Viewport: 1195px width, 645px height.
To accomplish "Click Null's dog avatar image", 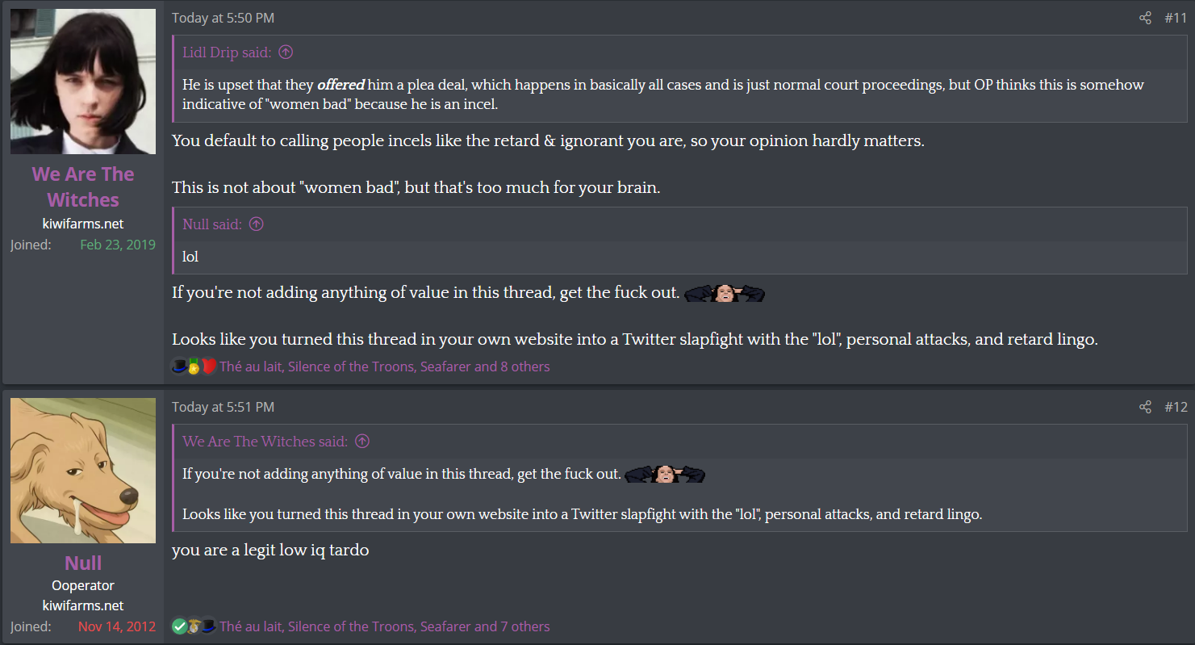I will click(83, 471).
